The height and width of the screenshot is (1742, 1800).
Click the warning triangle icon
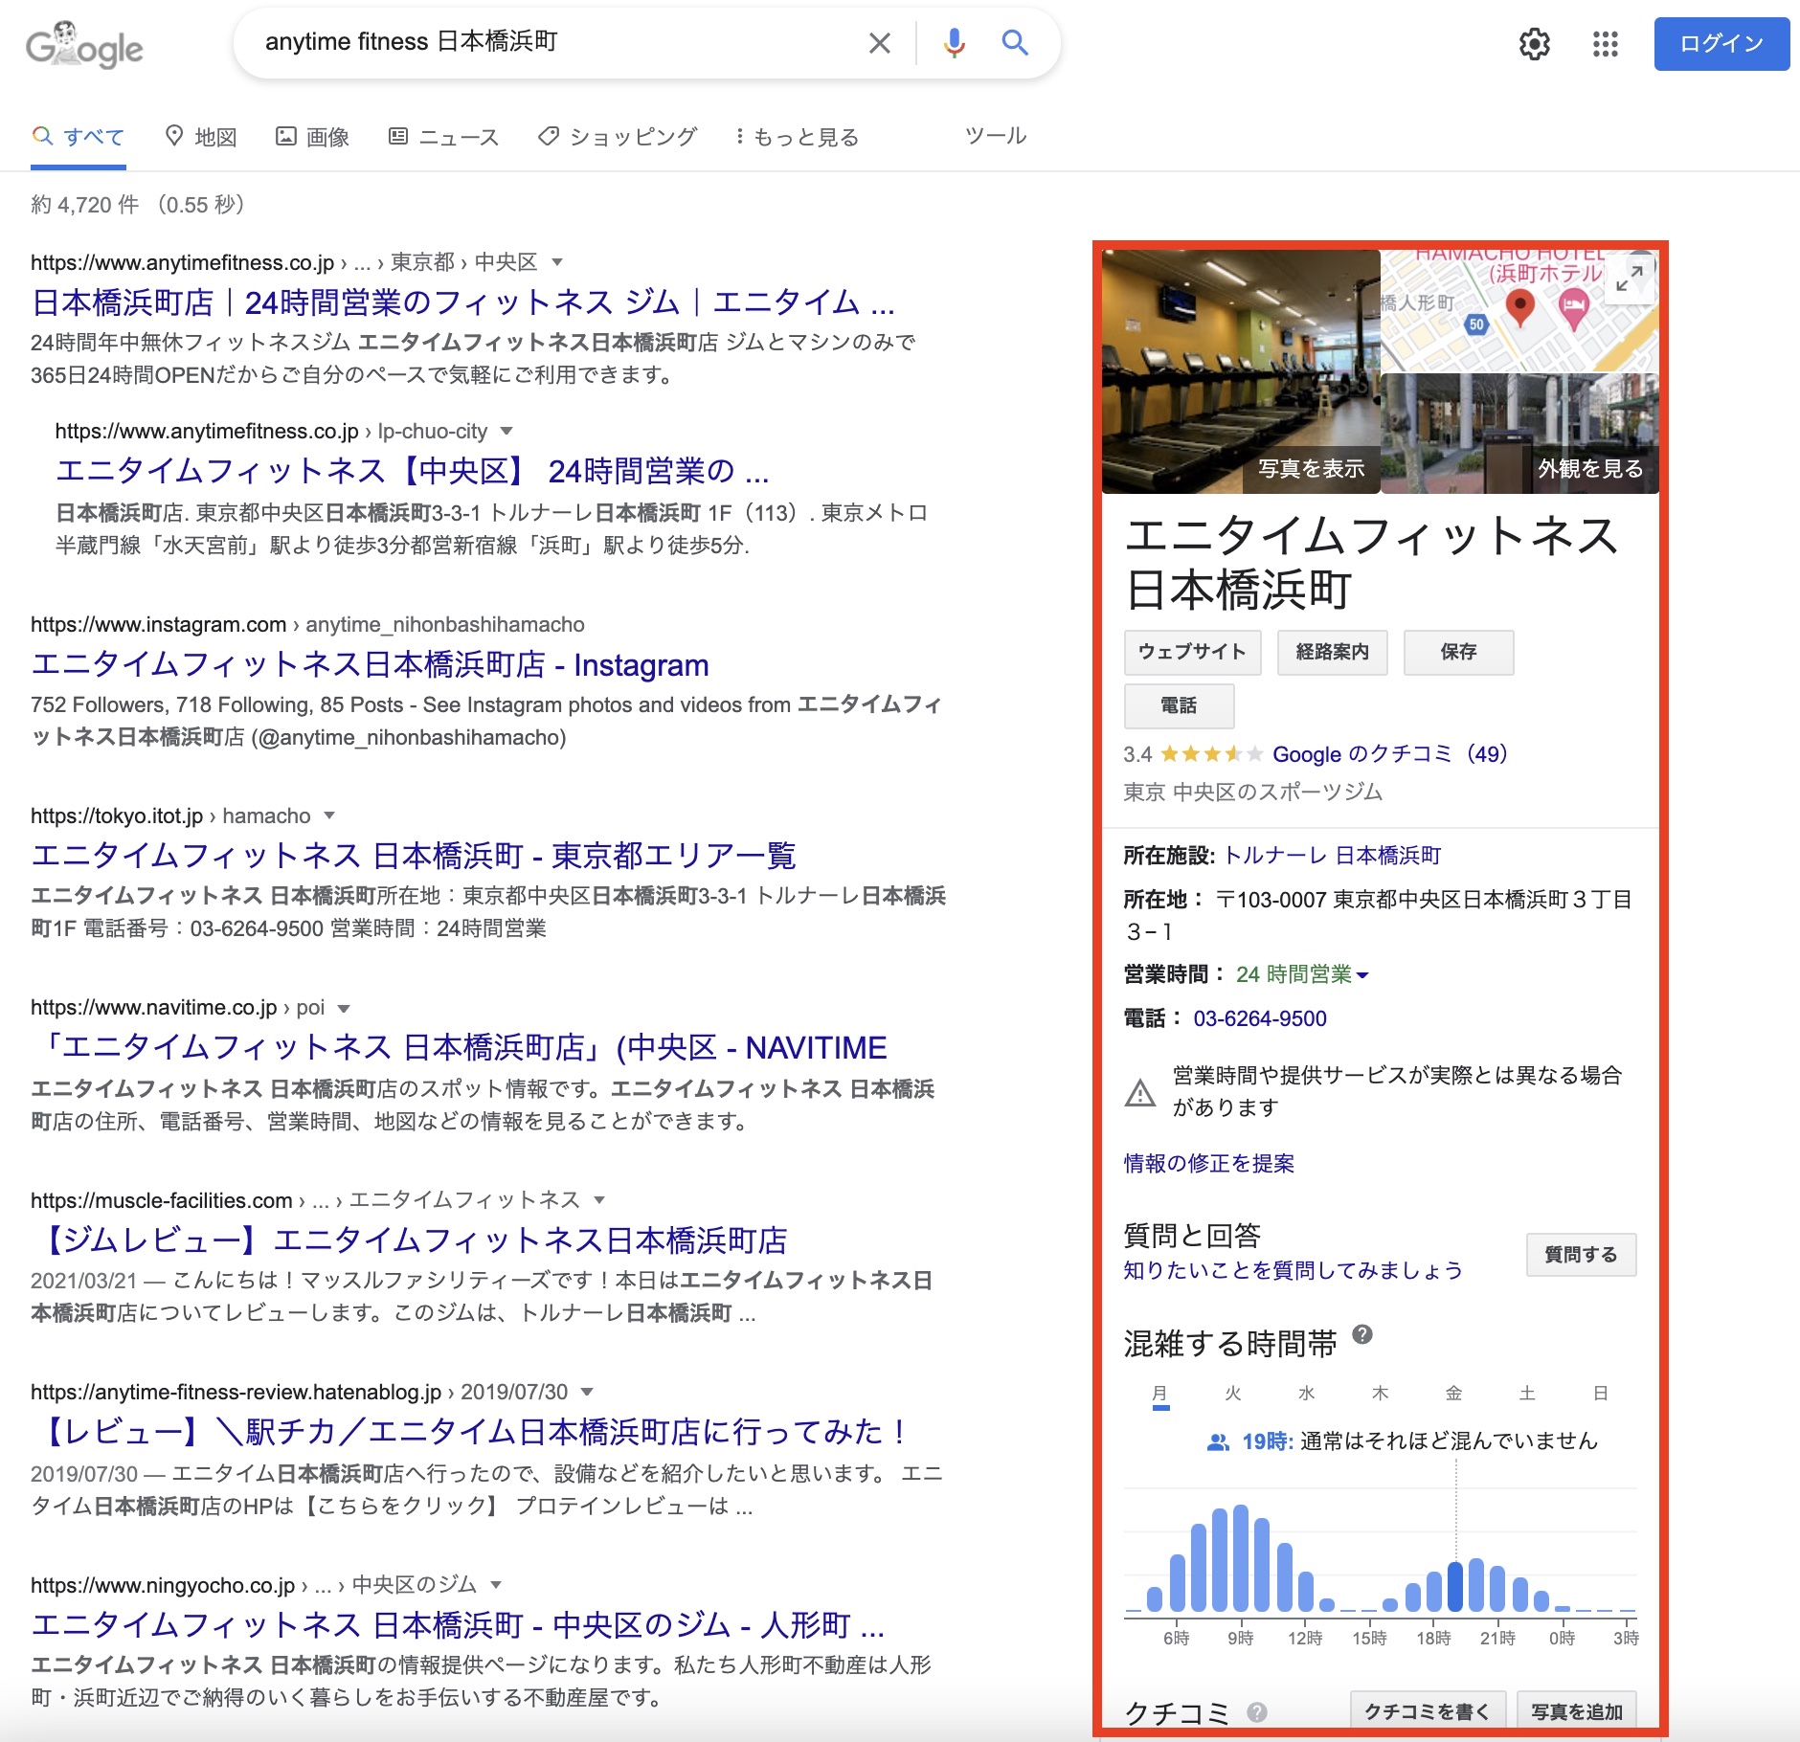pos(1139,1092)
